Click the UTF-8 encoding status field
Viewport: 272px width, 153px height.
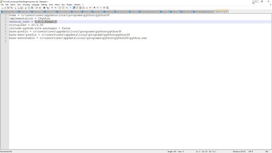251,152
